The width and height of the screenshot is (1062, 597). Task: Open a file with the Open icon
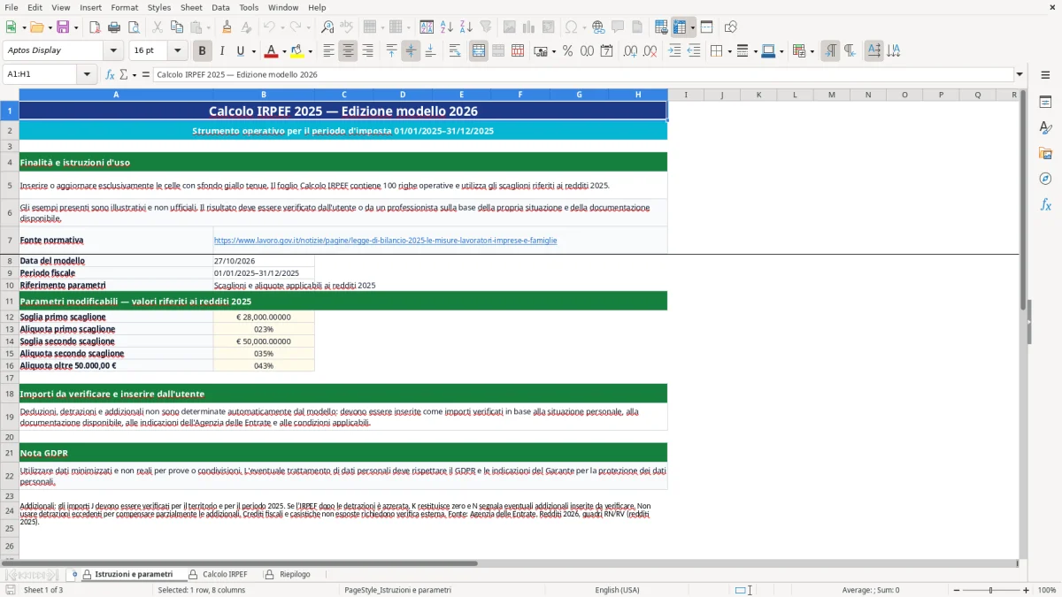click(x=35, y=27)
